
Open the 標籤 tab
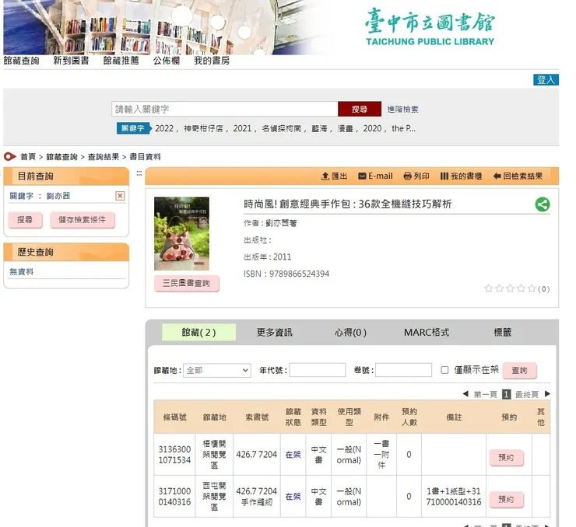tap(502, 332)
